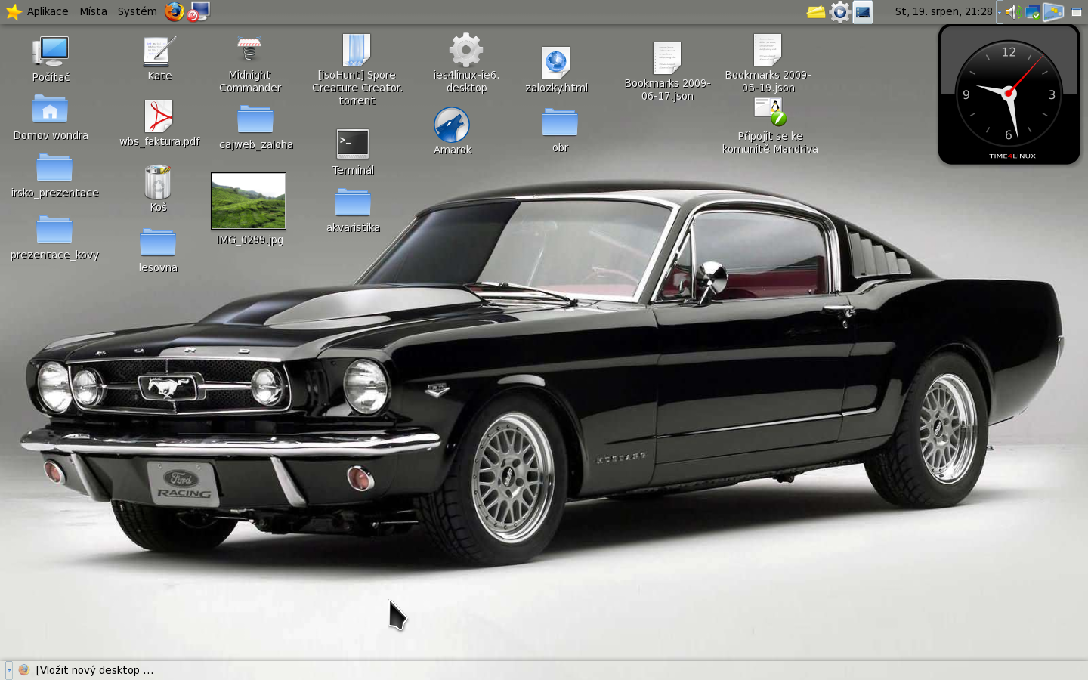Image resolution: width=1088 pixels, height=680 pixels.
Task: Click the volume speaker icon in tray
Action: pos(1012,11)
